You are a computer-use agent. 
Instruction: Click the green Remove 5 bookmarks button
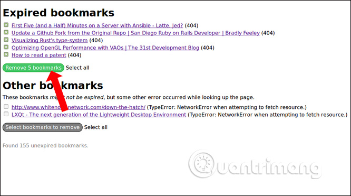tap(33, 68)
